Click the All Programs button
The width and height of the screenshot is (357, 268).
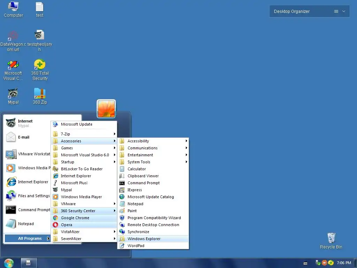click(x=27, y=238)
